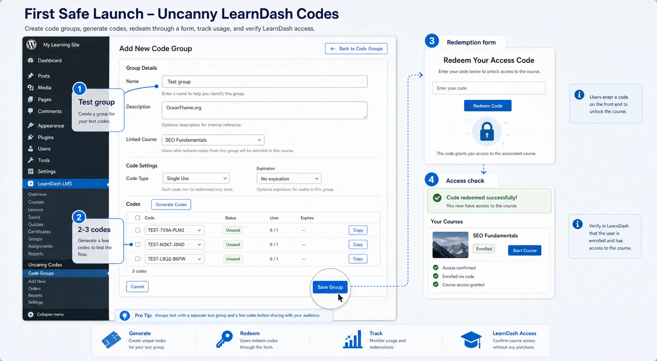Click the padlock icon in redemption form
The height and width of the screenshot is (361, 657).
(487, 132)
